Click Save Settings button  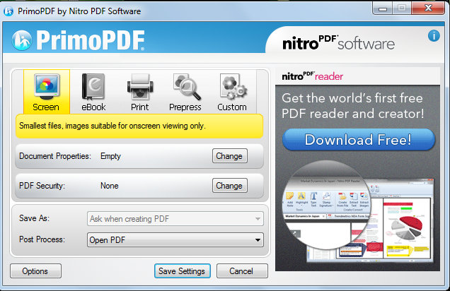[183, 271]
